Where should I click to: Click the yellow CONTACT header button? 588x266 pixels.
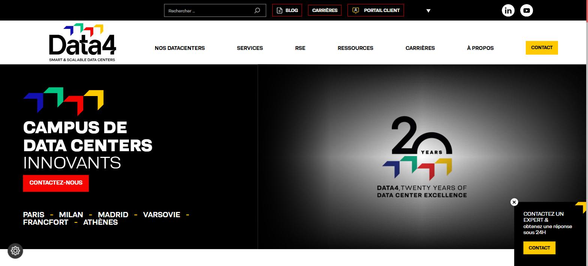click(x=542, y=48)
